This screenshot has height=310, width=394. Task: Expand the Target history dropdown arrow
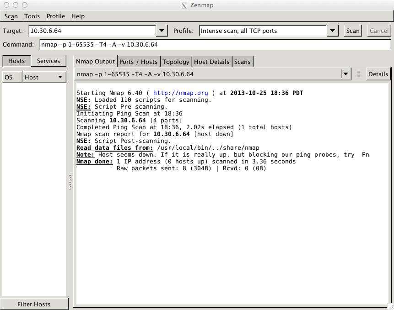(162, 31)
